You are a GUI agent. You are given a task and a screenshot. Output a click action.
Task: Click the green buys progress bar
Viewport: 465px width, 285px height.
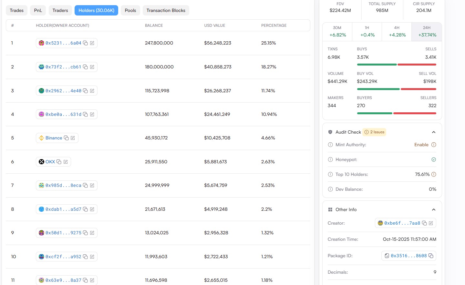tap(377, 65)
